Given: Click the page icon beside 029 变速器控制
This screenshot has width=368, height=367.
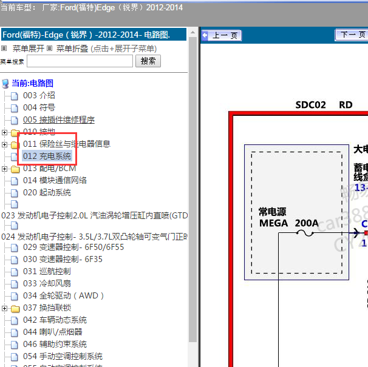Looking at the screenshot, I should [15, 247].
